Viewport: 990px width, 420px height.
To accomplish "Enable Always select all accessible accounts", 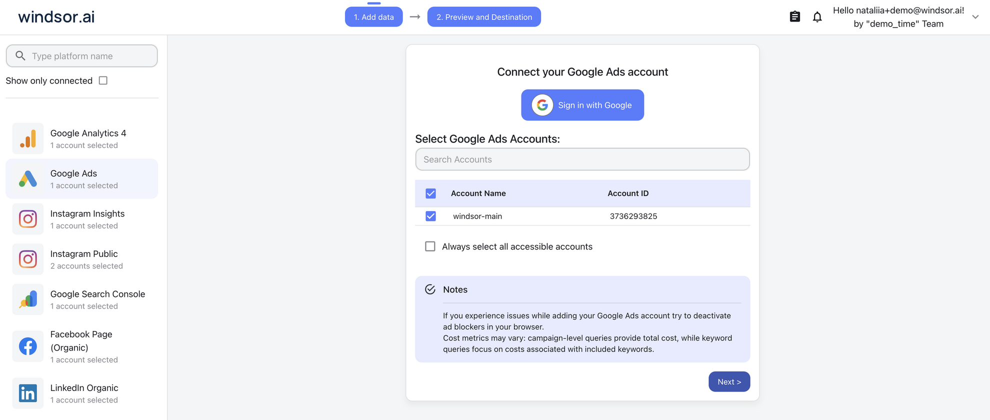I will 430,246.
